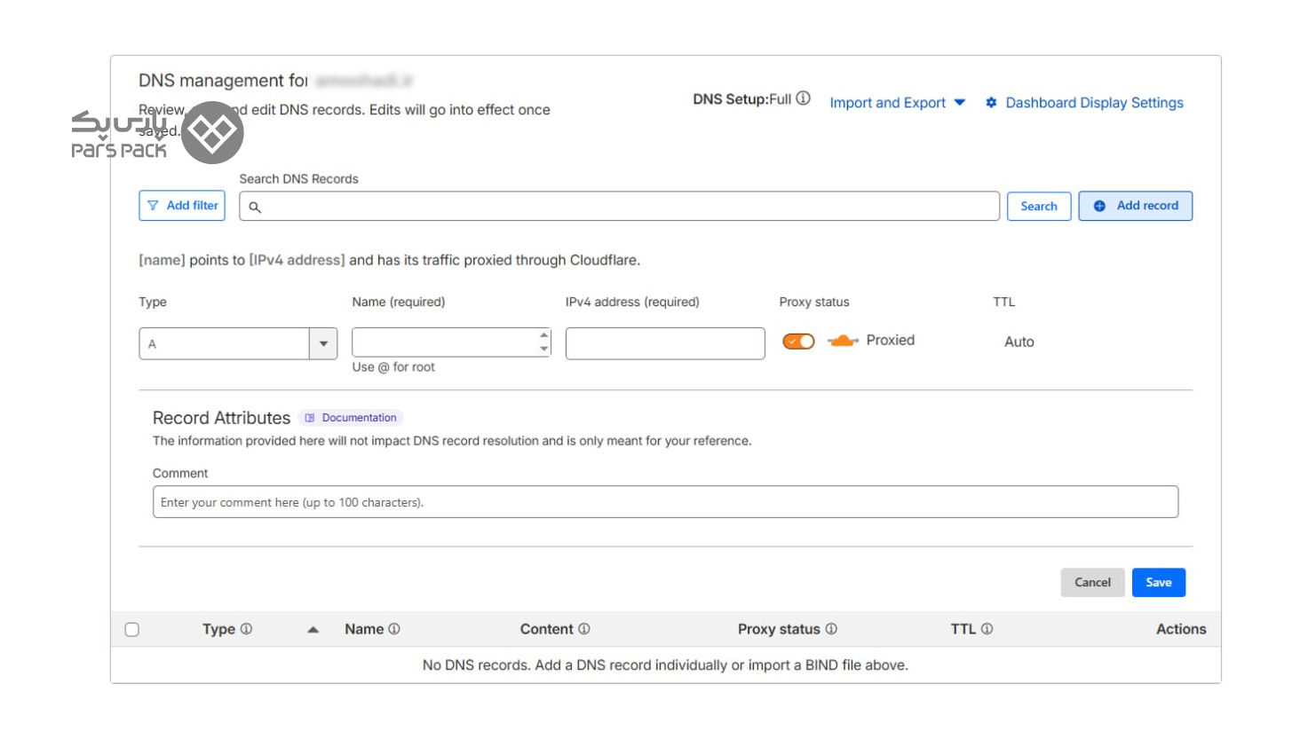This screenshot has height=731, width=1316.
Task: Focus the IPv4 address input field
Action: [x=664, y=343]
